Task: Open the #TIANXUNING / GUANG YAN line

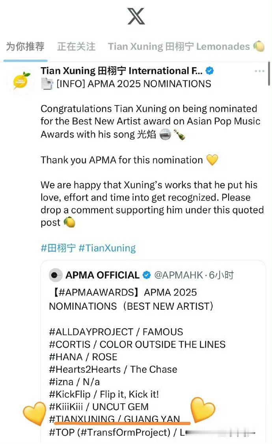Action: point(114,419)
